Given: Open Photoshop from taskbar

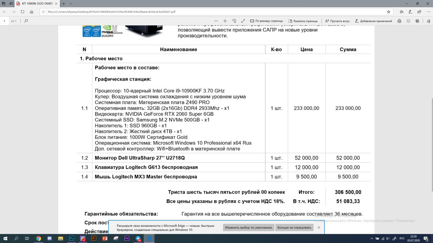Looking at the screenshot, I should [72, 238].
